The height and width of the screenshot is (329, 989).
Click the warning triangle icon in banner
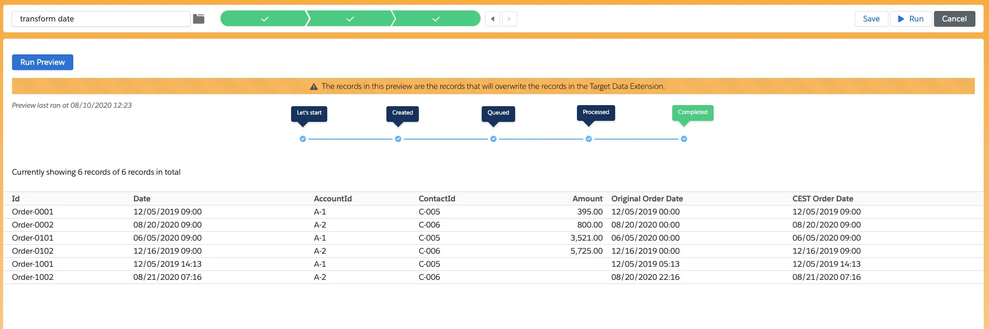314,87
